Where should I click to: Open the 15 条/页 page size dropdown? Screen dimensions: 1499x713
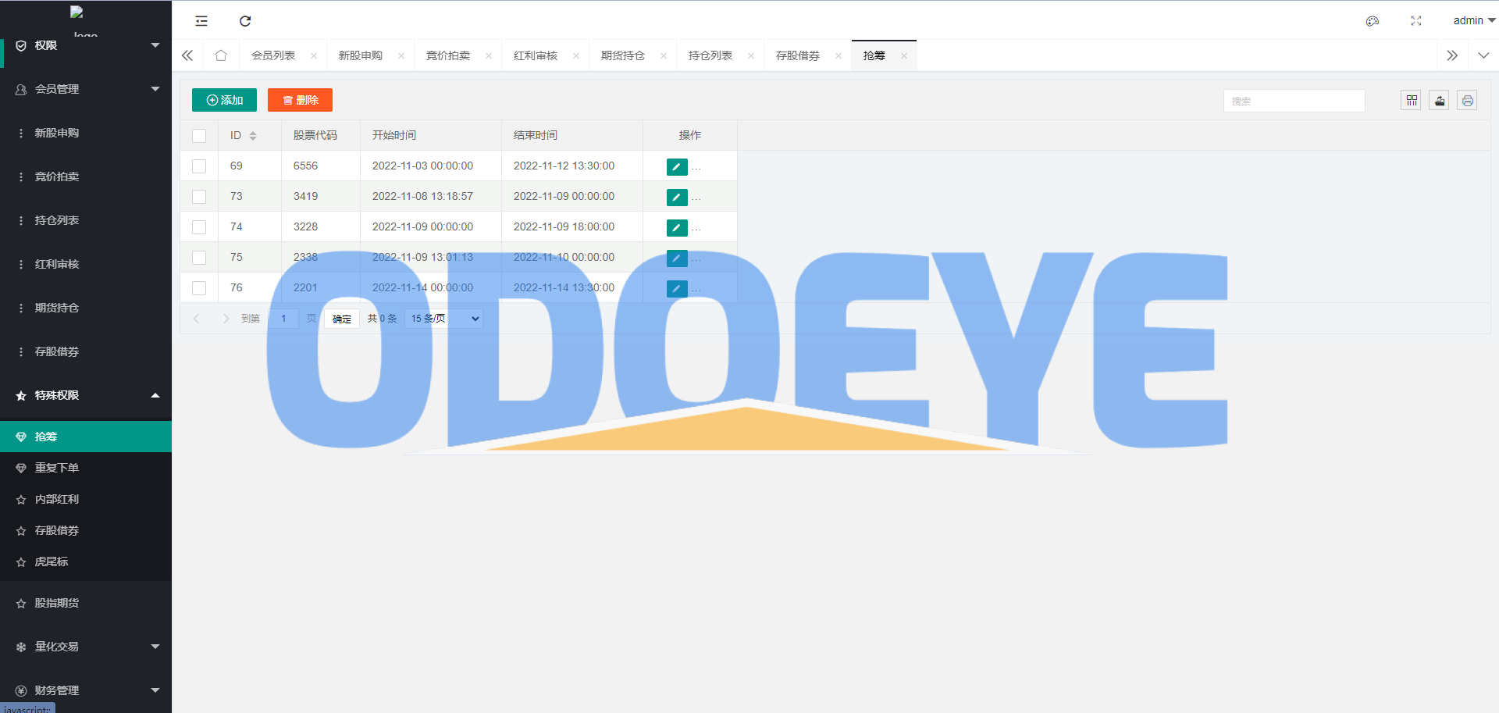pyautogui.click(x=443, y=319)
